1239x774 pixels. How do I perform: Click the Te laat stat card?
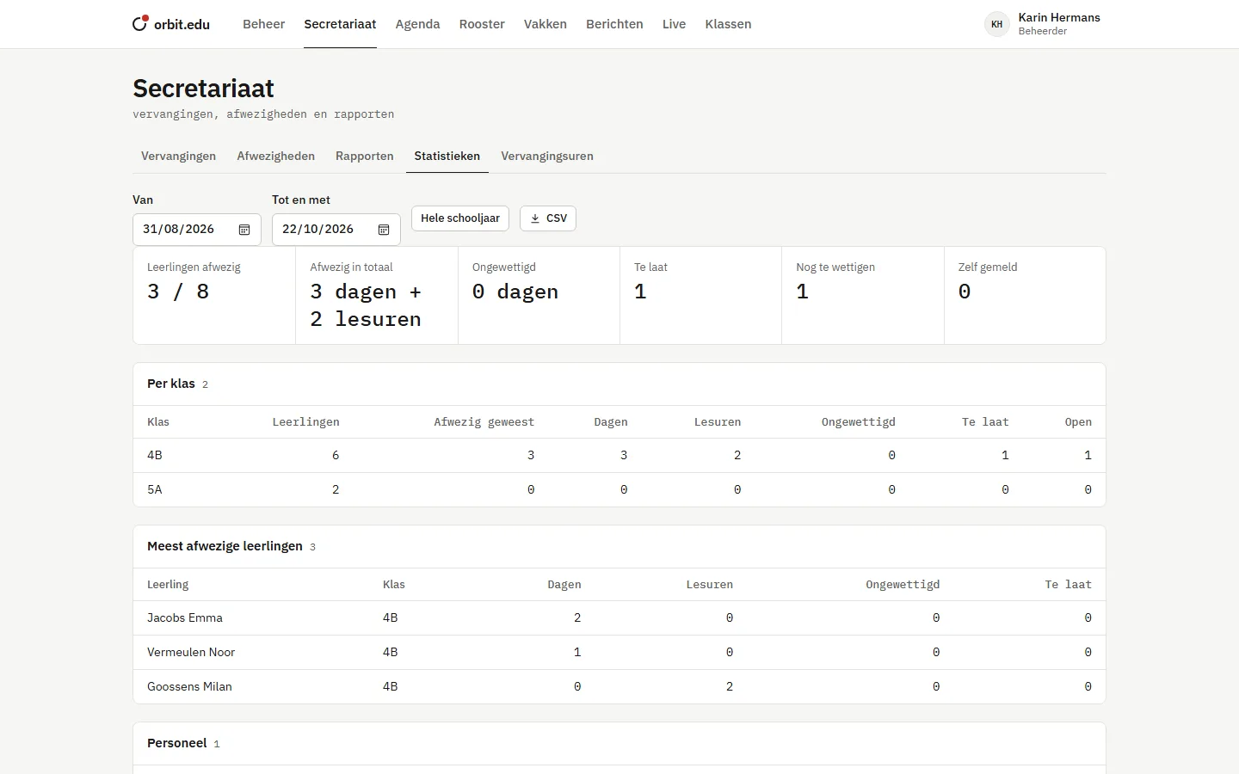coord(701,296)
